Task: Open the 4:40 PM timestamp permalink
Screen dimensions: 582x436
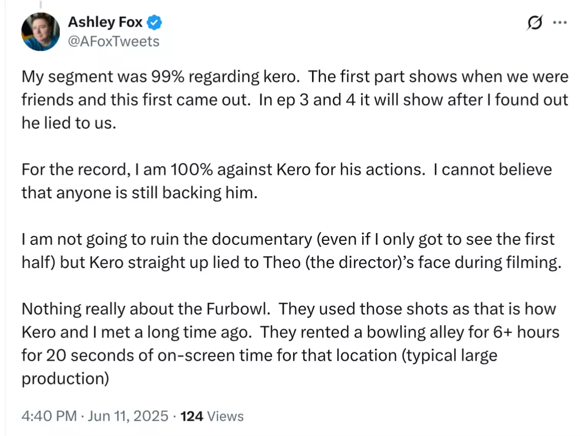Action: [x=49, y=416]
